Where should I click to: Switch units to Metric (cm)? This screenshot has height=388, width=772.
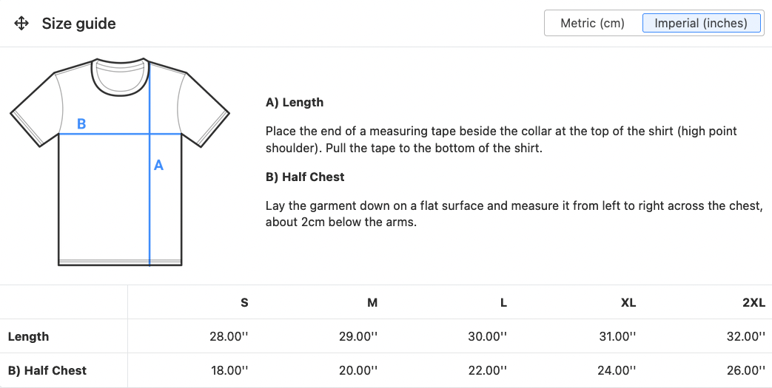592,23
